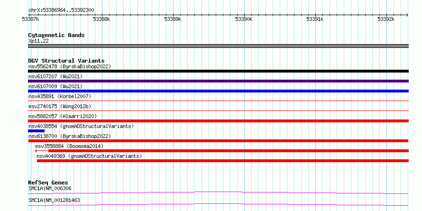
Task: Click nsv4049369 (gnomADStructuralVariants) label
Action: pos(89,156)
